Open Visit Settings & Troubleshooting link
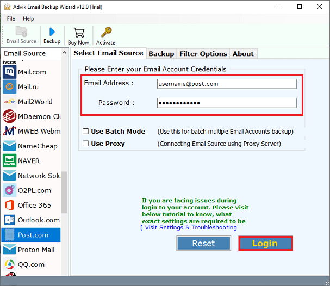 191,227
